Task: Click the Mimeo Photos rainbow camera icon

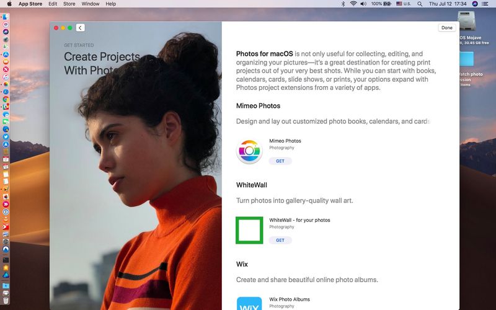Action: point(249,151)
